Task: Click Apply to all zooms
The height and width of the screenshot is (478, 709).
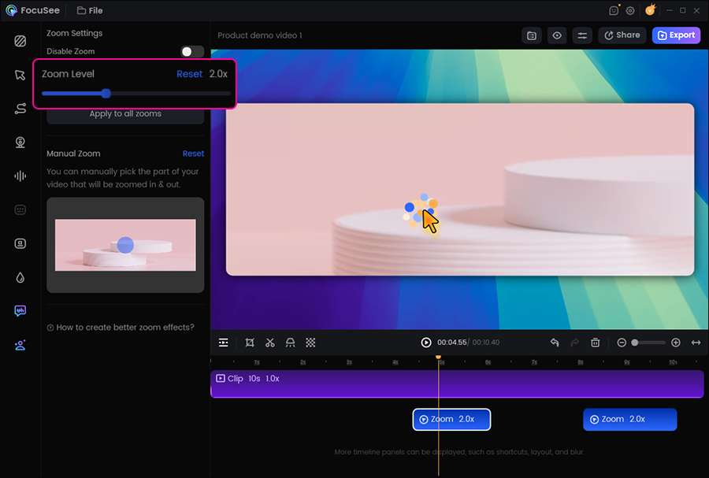Action: click(125, 114)
